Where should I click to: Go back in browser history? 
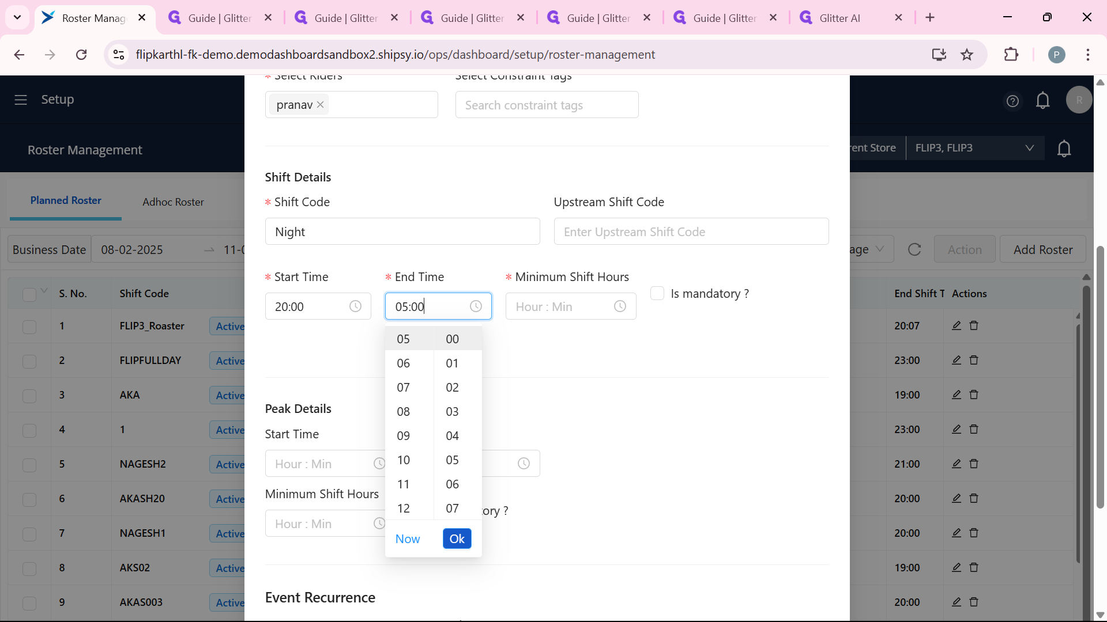click(x=19, y=55)
